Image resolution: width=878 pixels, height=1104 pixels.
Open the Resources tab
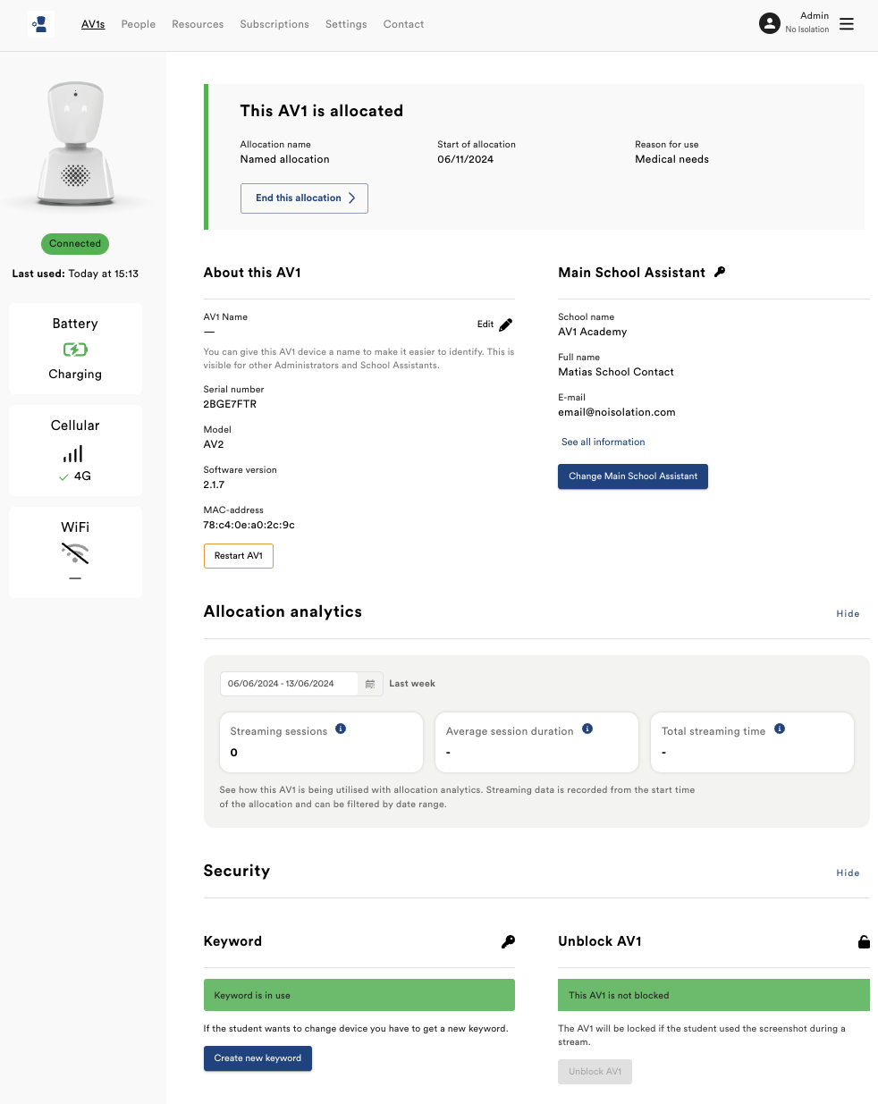point(198,24)
